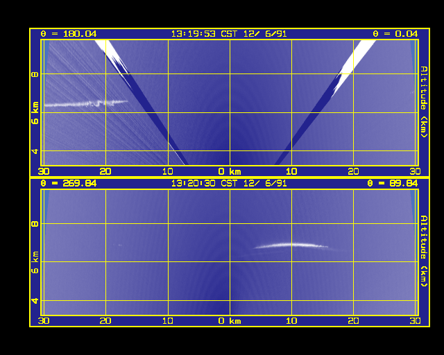This screenshot has width=444, height=355.
Task: Select the upper panel's Altitude (km) axis title
Action: [x=424, y=102]
